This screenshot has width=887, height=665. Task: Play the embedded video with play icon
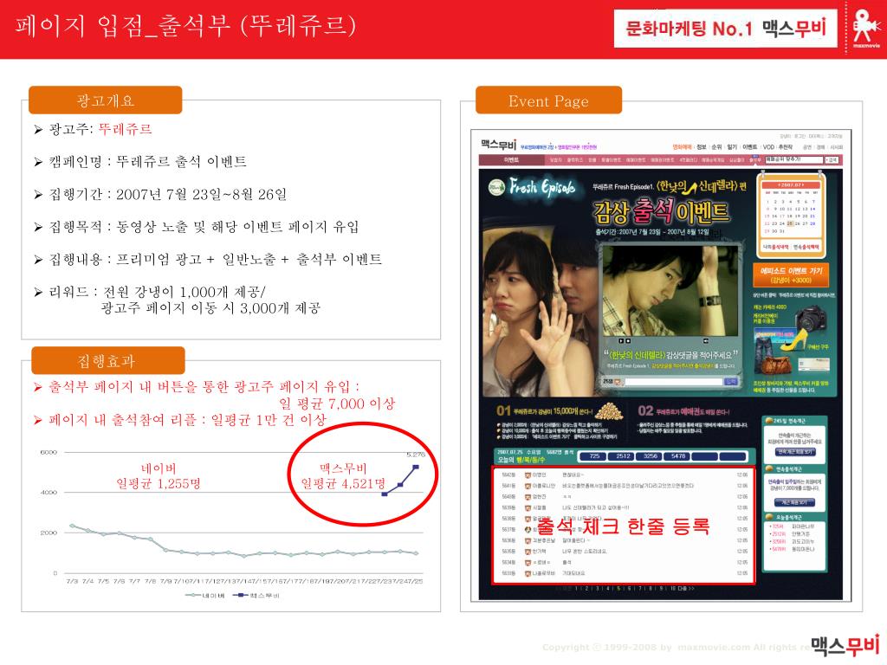pyautogui.click(x=621, y=341)
